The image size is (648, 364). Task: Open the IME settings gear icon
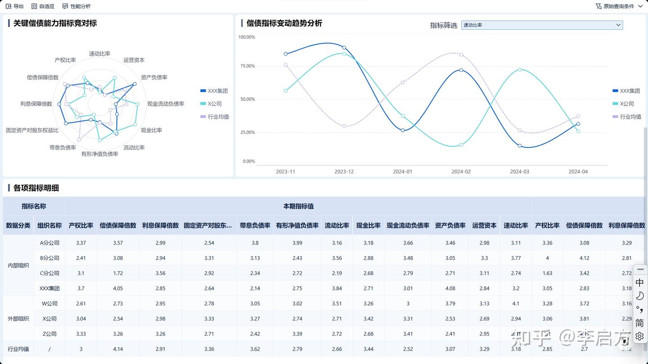pos(639,336)
